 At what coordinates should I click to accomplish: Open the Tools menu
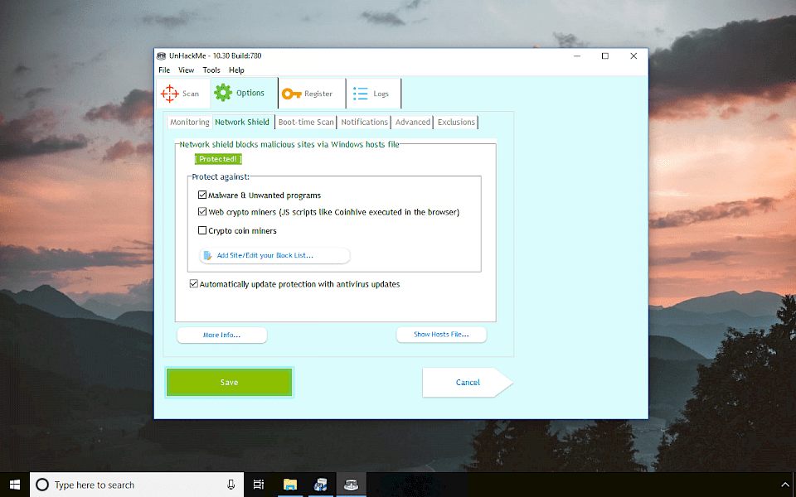pos(211,70)
